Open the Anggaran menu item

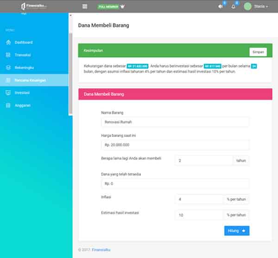click(22, 105)
